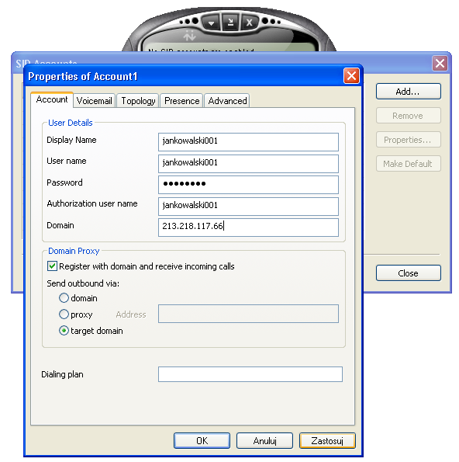This screenshot has width=459, height=462.
Task: Click the Add... button in SIP Accounts
Action: 409,92
